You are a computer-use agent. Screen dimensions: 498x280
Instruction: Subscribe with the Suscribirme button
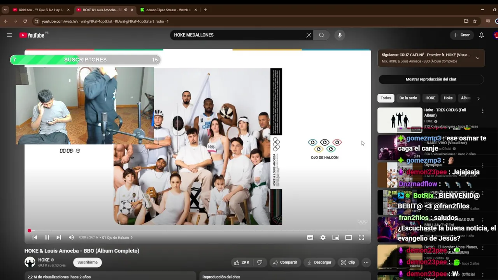coord(88,262)
